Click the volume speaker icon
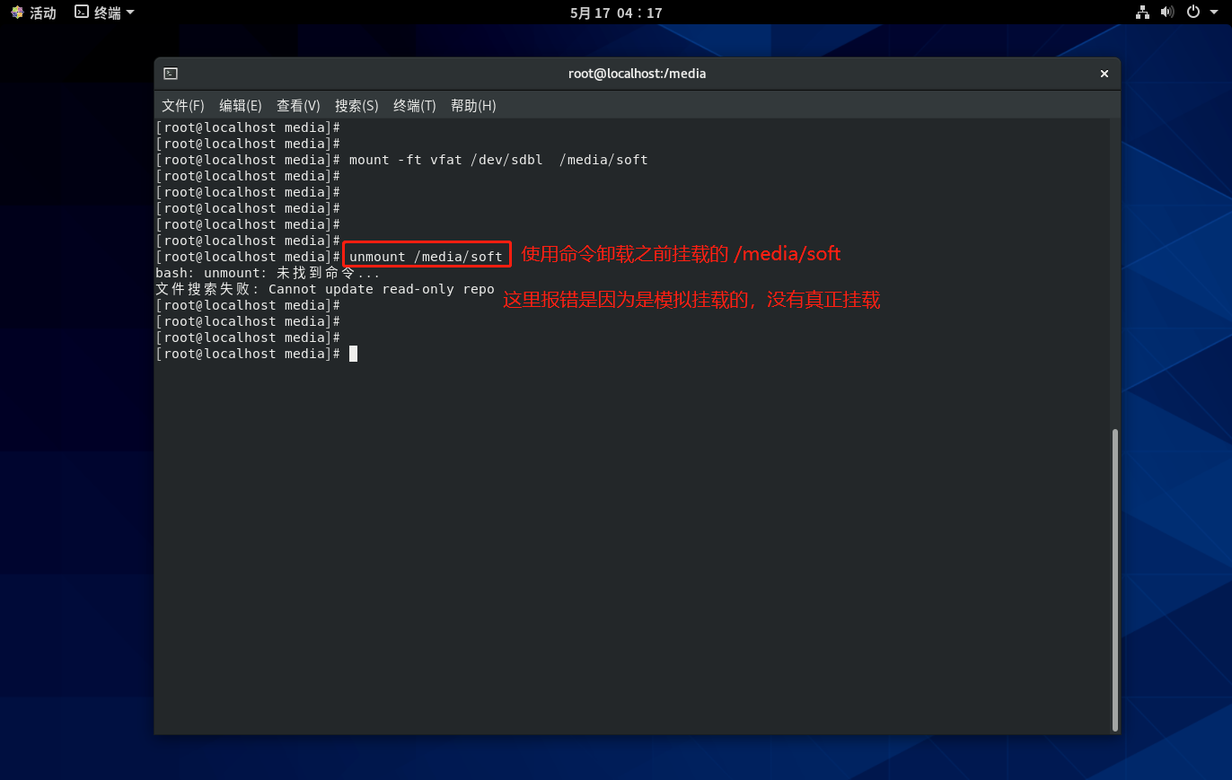1232x780 pixels. (1166, 13)
